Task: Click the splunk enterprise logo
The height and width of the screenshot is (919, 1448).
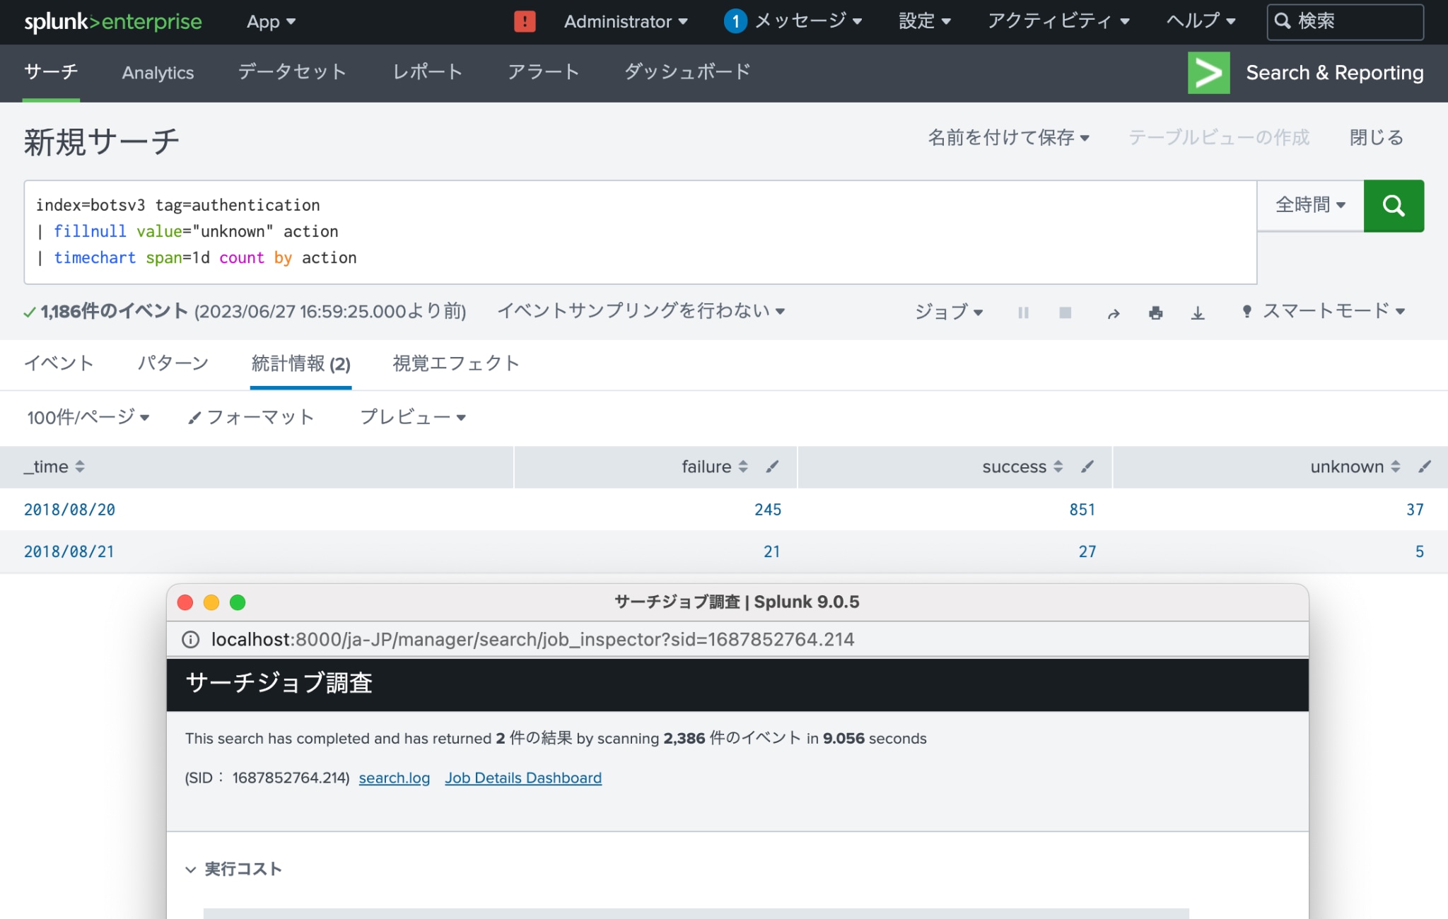Action: (x=113, y=22)
